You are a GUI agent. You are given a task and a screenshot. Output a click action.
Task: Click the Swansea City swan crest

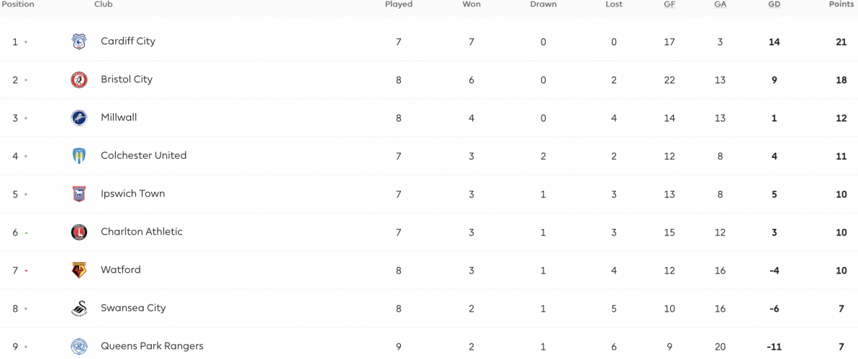(x=79, y=309)
